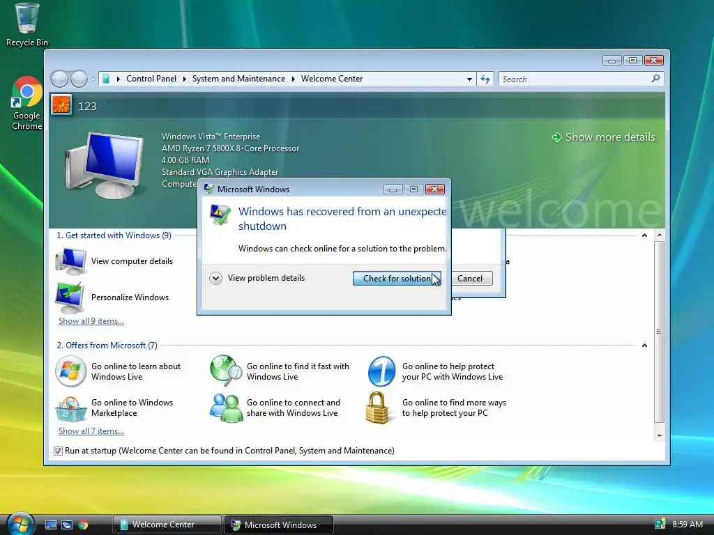Minimize the Microsoft Windows dialog

393,189
